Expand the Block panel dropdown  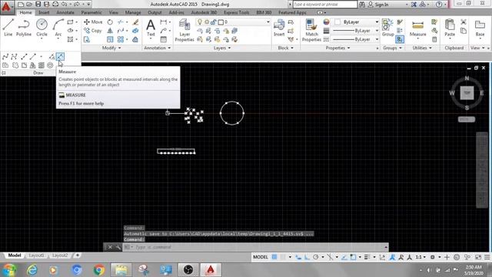[285, 48]
